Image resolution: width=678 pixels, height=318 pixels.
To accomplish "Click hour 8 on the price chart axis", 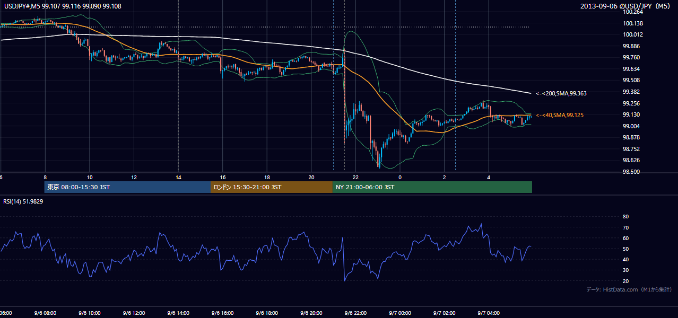I will (45, 177).
